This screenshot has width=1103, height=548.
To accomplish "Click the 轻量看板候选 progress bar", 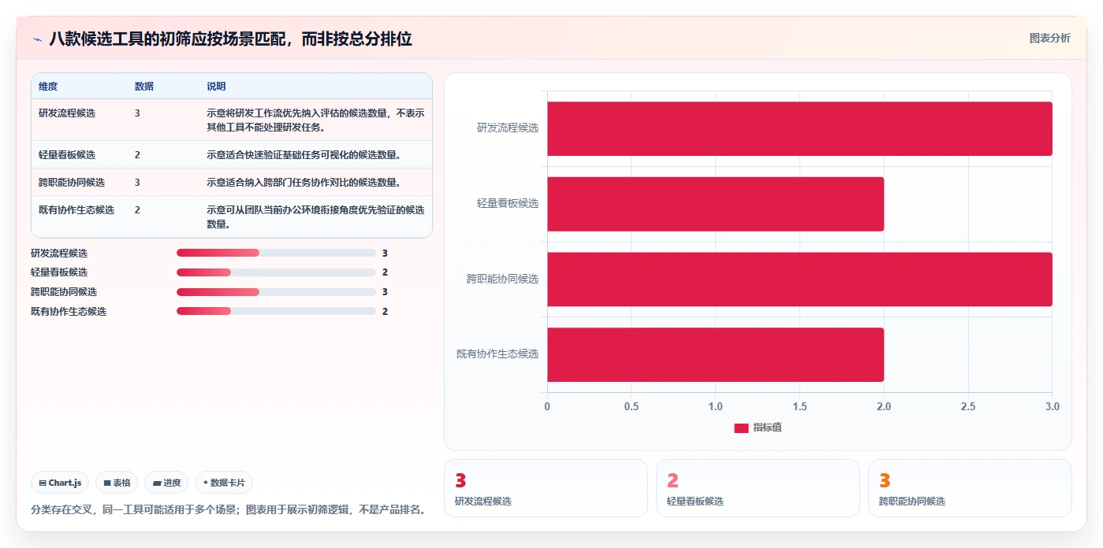I will coord(276,272).
